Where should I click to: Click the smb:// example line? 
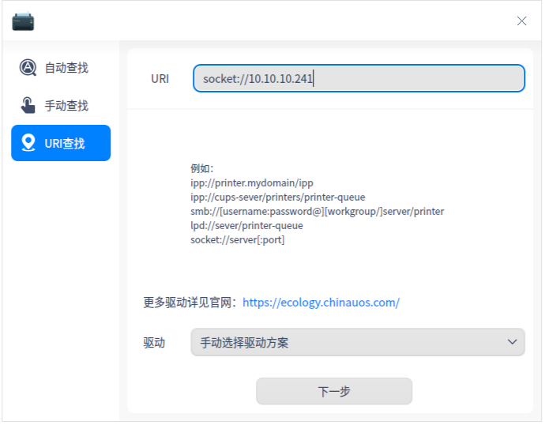click(317, 212)
